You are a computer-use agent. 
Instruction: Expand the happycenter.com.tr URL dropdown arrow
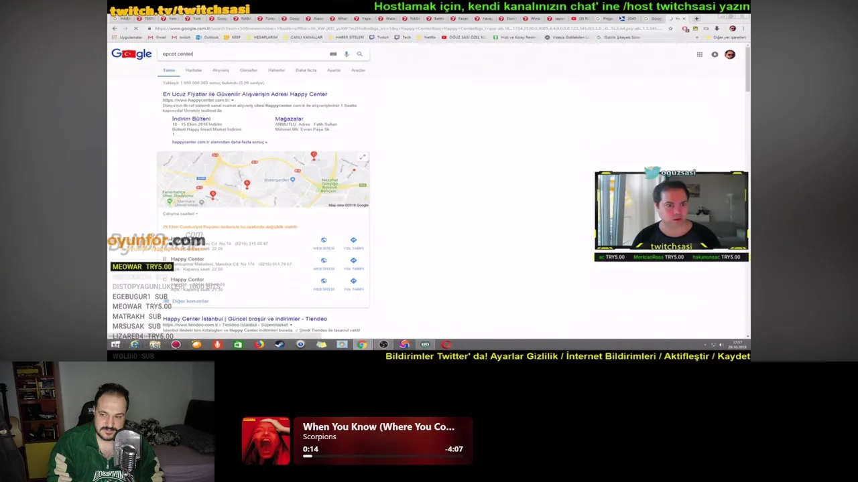(x=233, y=100)
